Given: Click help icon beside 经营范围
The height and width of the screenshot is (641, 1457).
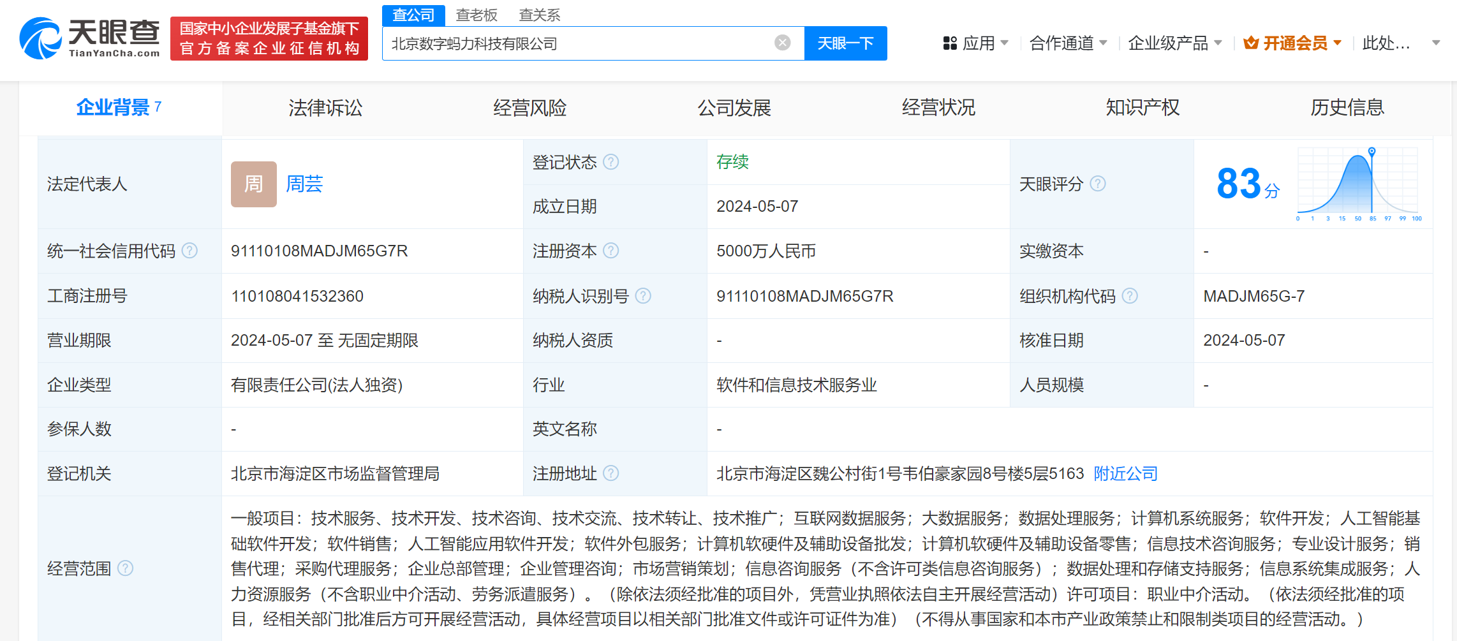Looking at the screenshot, I should 126,568.
